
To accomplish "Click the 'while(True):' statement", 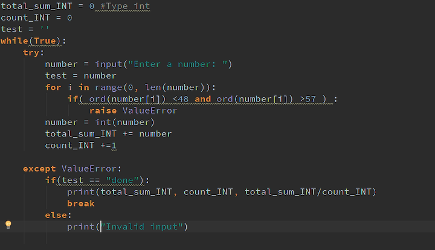I will pyautogui.click(x=33, y=41).
